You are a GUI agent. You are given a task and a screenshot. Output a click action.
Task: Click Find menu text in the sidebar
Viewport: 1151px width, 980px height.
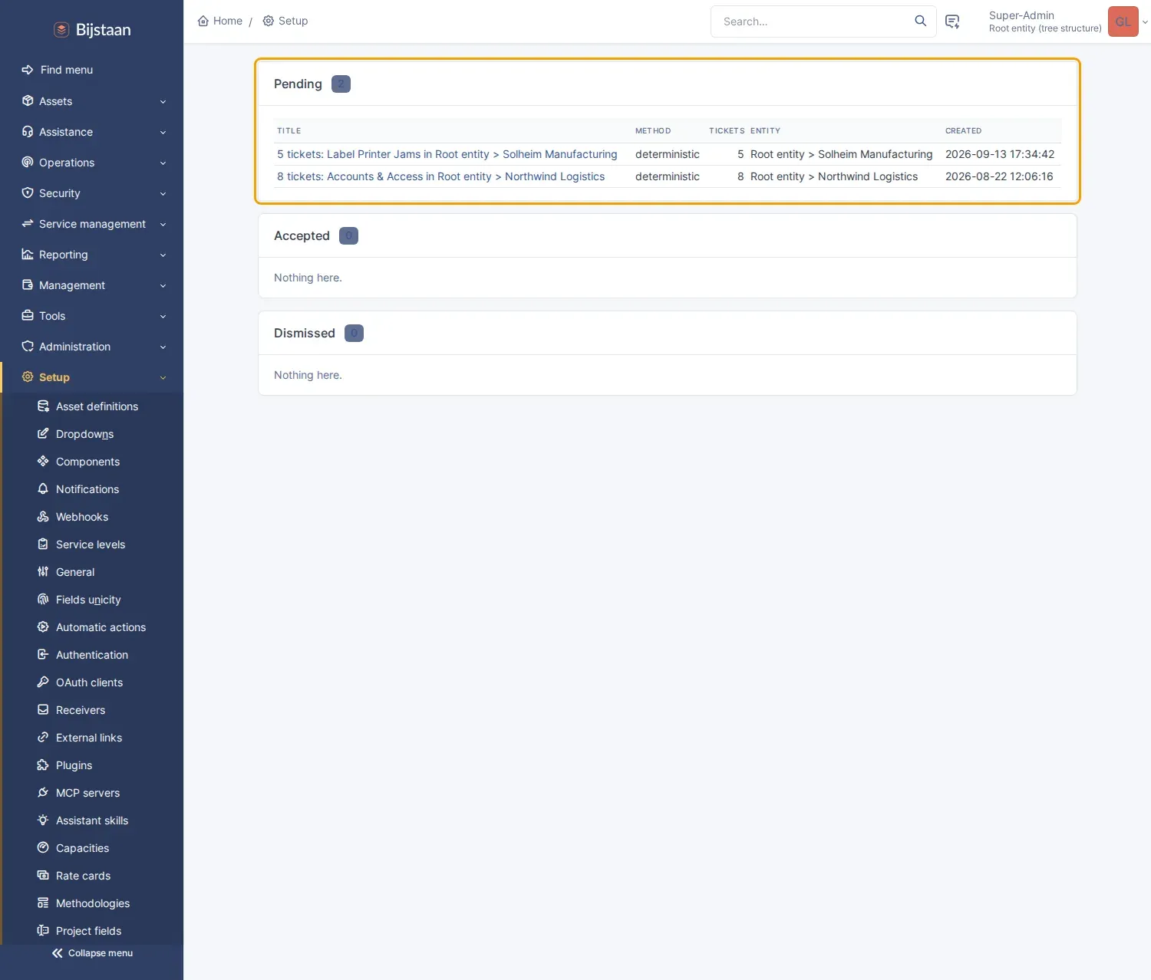67,70
